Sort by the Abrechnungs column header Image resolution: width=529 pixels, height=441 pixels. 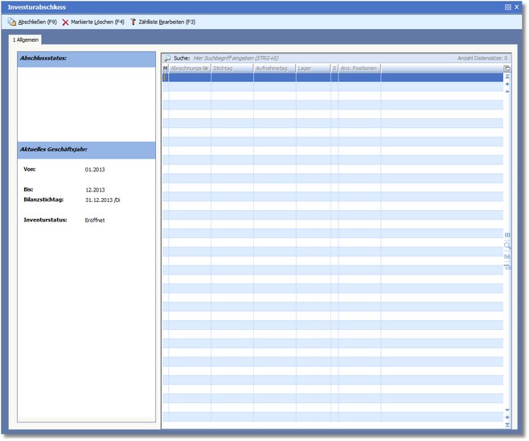pyautogui.click(x=190, y=68)
